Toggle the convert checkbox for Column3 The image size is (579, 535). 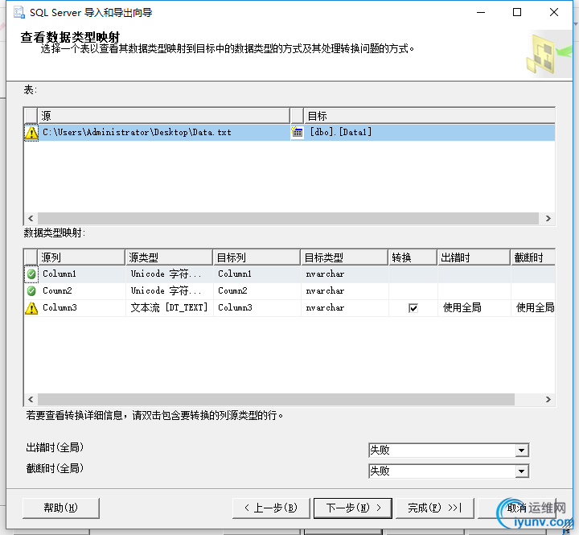(413, 308)
